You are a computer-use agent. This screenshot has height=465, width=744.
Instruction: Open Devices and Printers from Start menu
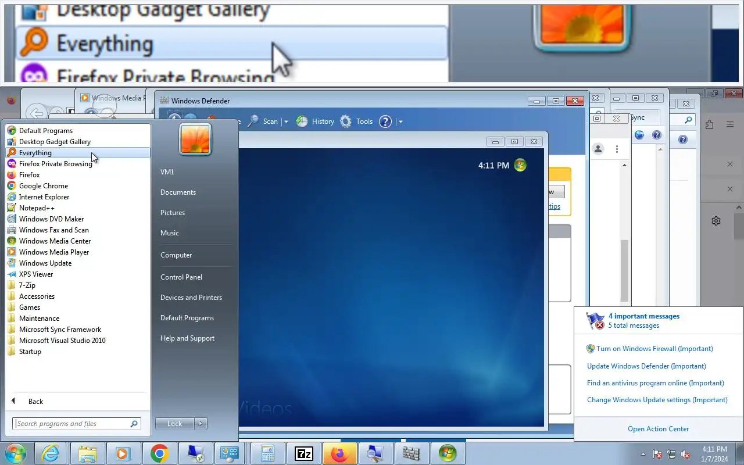tap(191, 298)
